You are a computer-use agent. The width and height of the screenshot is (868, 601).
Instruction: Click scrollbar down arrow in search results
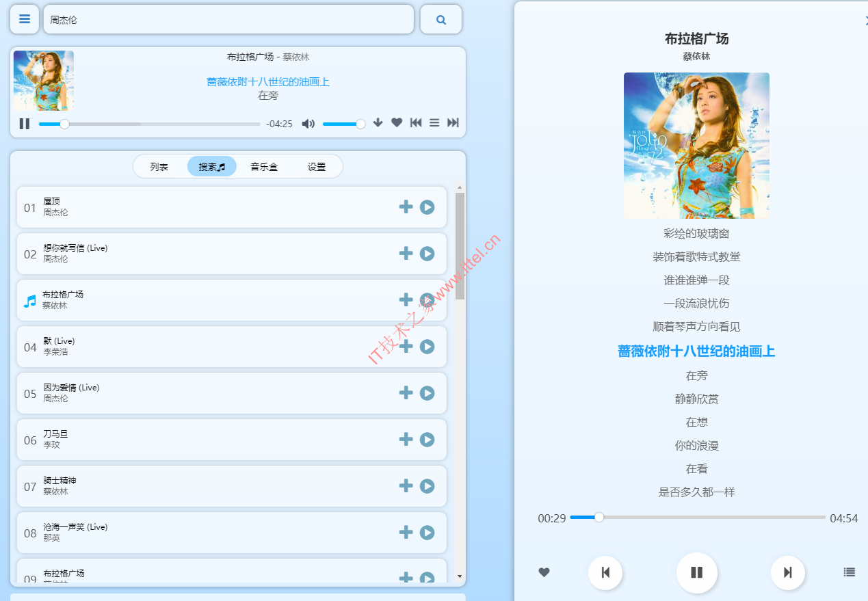(460, 577)
